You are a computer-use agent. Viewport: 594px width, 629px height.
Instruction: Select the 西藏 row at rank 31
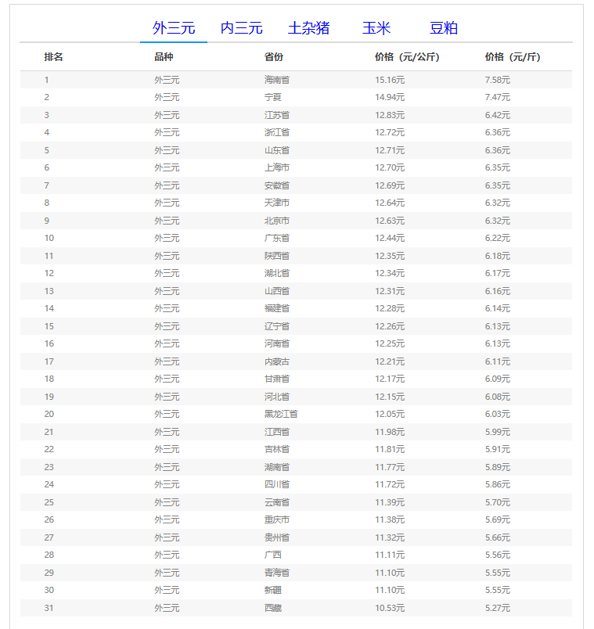(x=273, y=608)
